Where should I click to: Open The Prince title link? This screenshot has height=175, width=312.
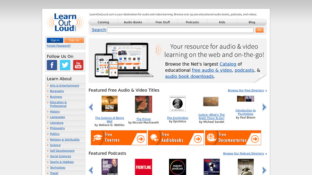[x=143, y=119]
